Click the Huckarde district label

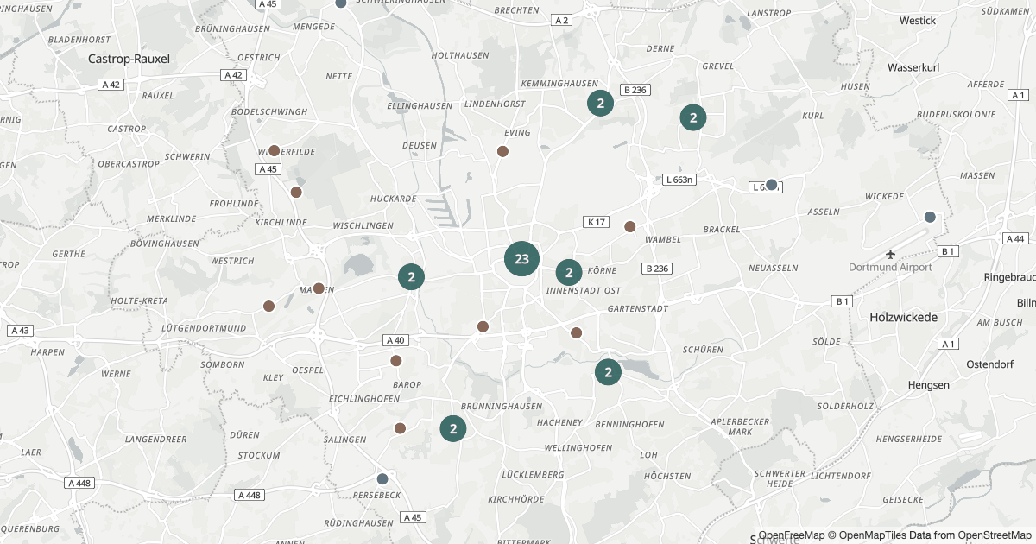pyautogui.click(x=393, y=198)
